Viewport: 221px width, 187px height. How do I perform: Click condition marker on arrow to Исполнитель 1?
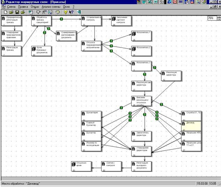click(111, 41)
